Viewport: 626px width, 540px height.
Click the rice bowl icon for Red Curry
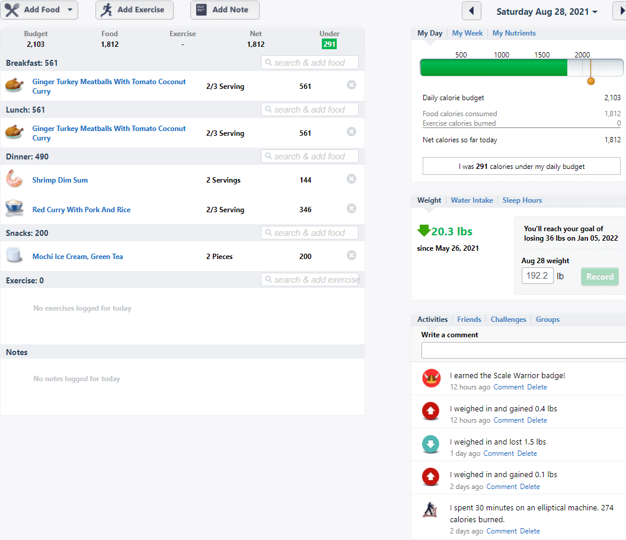coord(14,208)
